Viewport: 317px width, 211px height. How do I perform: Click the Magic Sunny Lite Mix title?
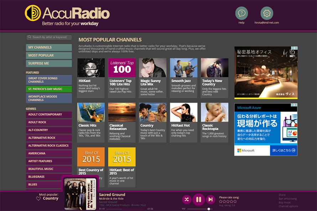(x=151, y=83)
